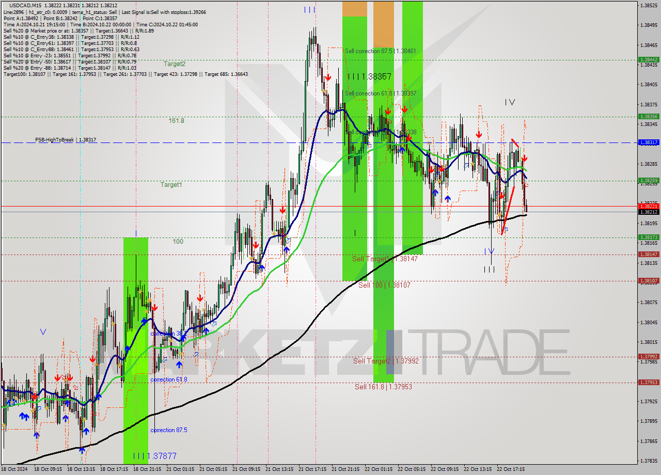Click the 'Point A:1.38492' value
661x475 pixels.
(20, 18)
